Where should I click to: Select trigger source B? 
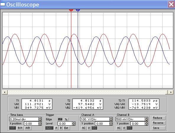click(61, 128)
